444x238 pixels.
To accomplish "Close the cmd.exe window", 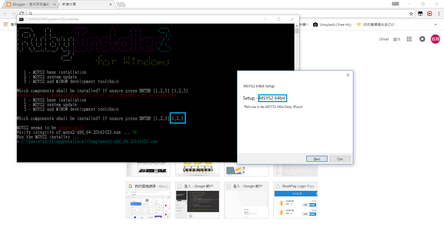I will point(292,19).
